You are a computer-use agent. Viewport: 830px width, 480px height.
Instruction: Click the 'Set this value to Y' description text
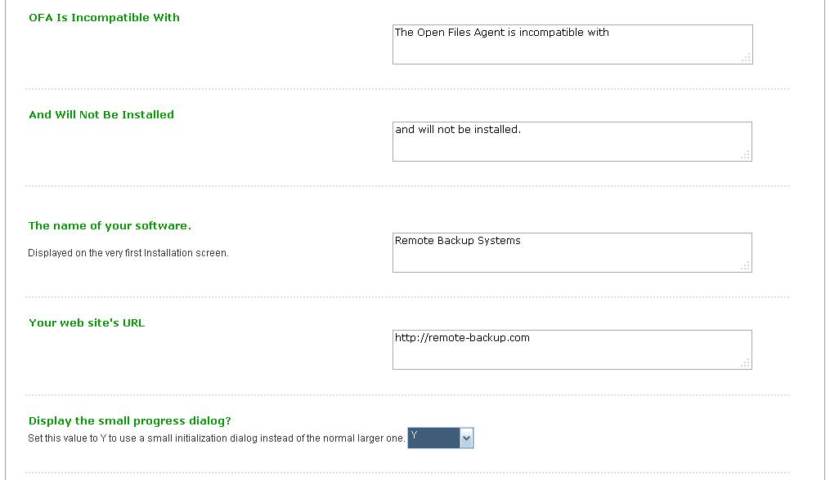pyautogui.click(x=217, y=438)
